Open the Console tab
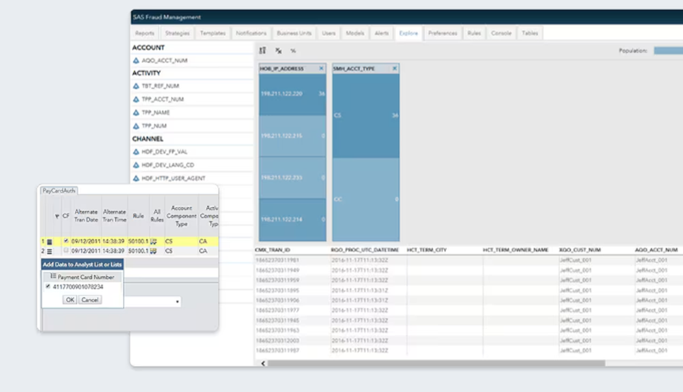 tap(501, 33)
